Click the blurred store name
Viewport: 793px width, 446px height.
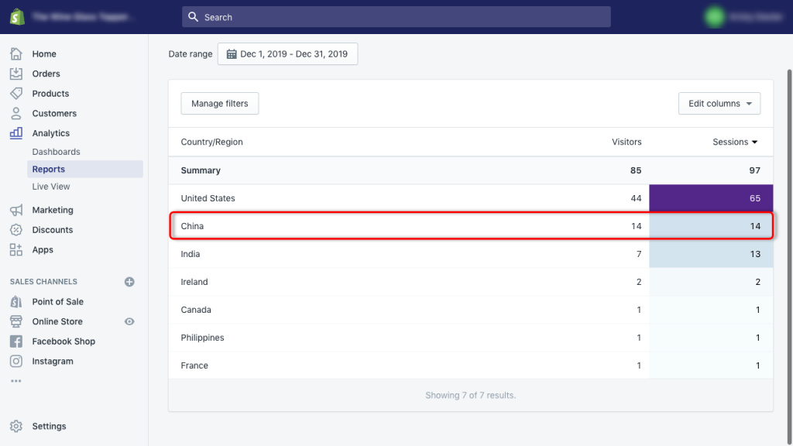coord(82,17)
